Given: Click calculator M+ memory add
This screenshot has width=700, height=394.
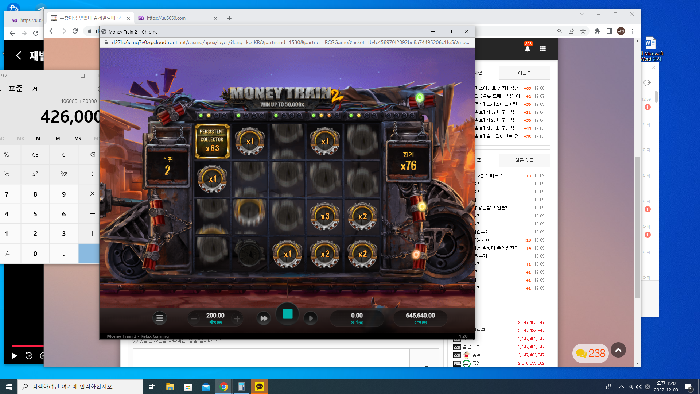Looking at the screenshot, I should 39,139.
